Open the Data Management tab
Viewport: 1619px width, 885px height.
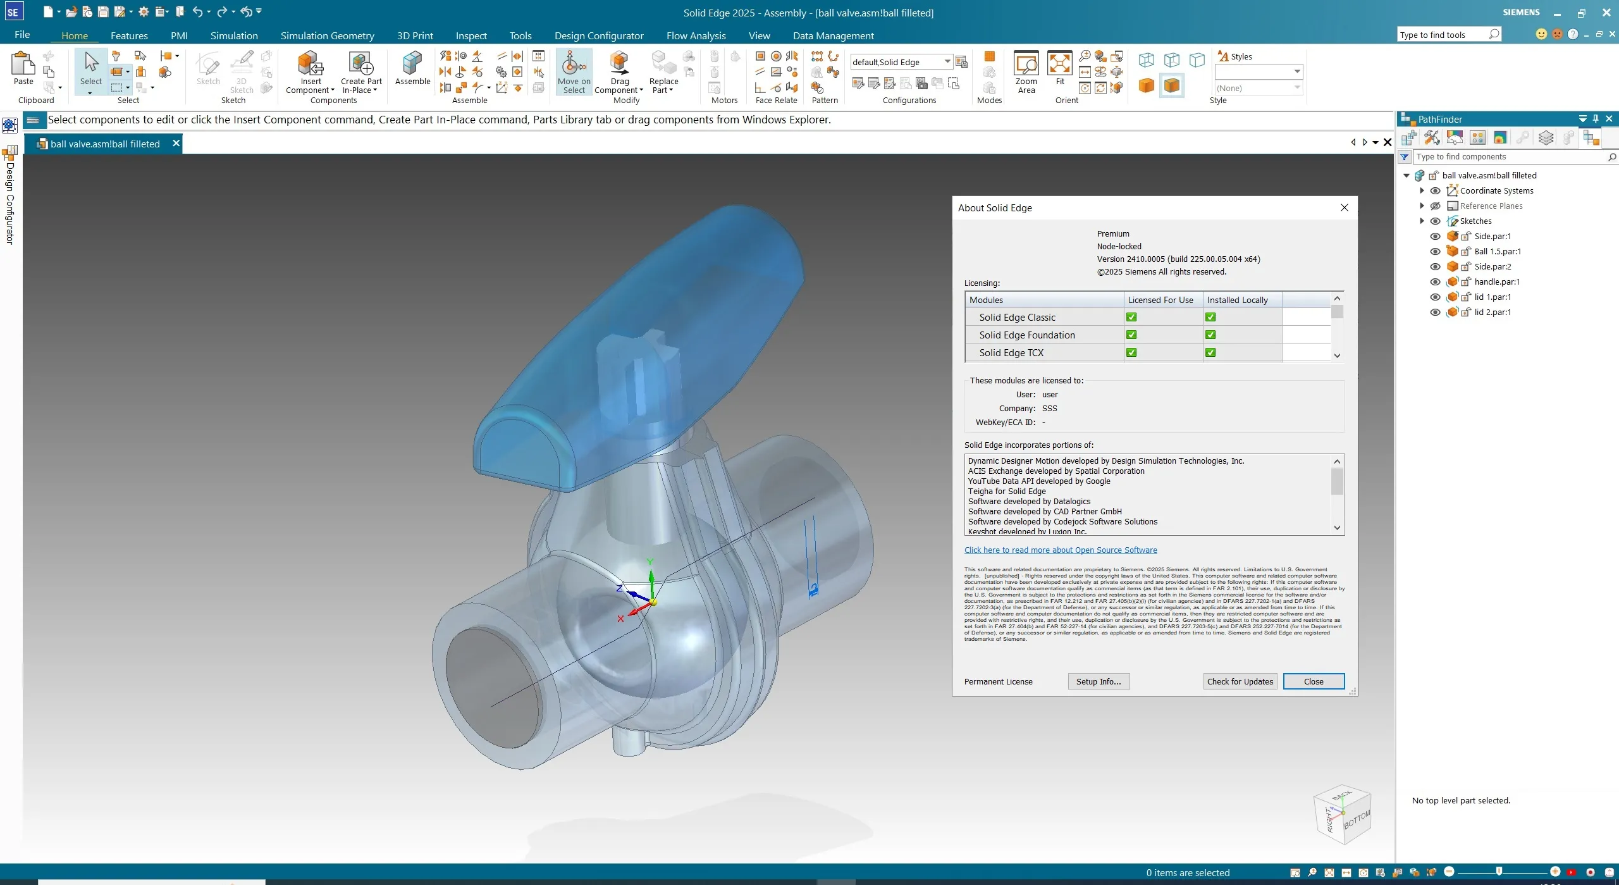tap(833, 35)
